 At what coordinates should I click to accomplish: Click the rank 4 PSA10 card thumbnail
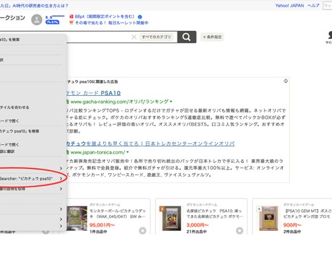click(268, 218)
